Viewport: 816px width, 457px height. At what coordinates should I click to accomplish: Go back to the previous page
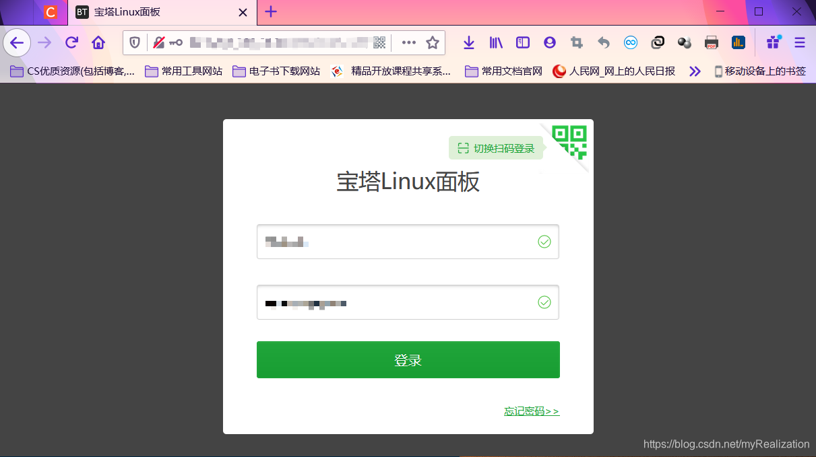pos(17,43)
